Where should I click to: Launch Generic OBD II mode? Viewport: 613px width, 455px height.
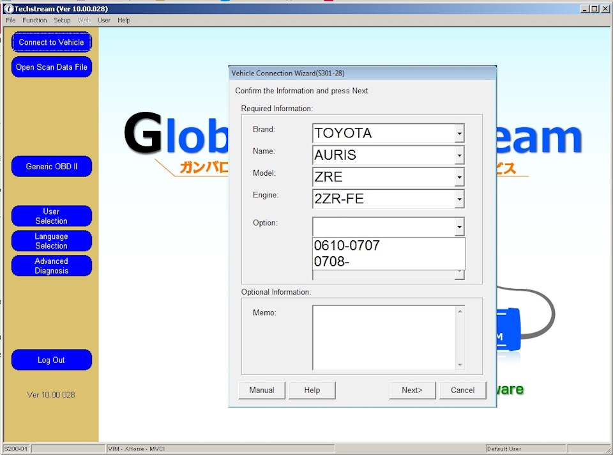coord(51,166)
